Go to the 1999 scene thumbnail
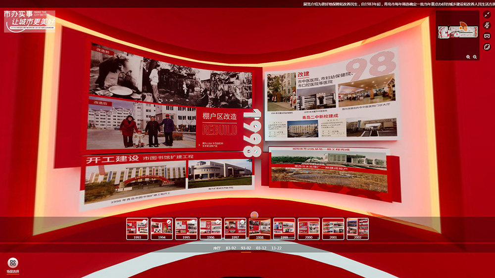This screenshot has width=495, height=278. pyautogui.click(x=284, y=229)
